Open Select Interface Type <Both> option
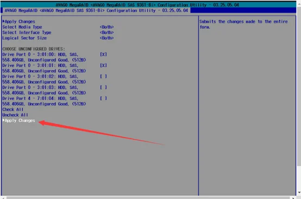Screen dimensions: 301x199 (x=106, y=33)
